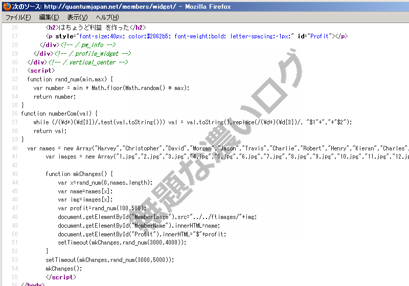Screen dimensions: 409x286
Task: Click the var names array line
Action: point(218,148)
